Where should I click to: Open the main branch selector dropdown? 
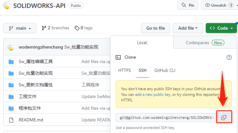pyautogui.click(x=20, y=28)
